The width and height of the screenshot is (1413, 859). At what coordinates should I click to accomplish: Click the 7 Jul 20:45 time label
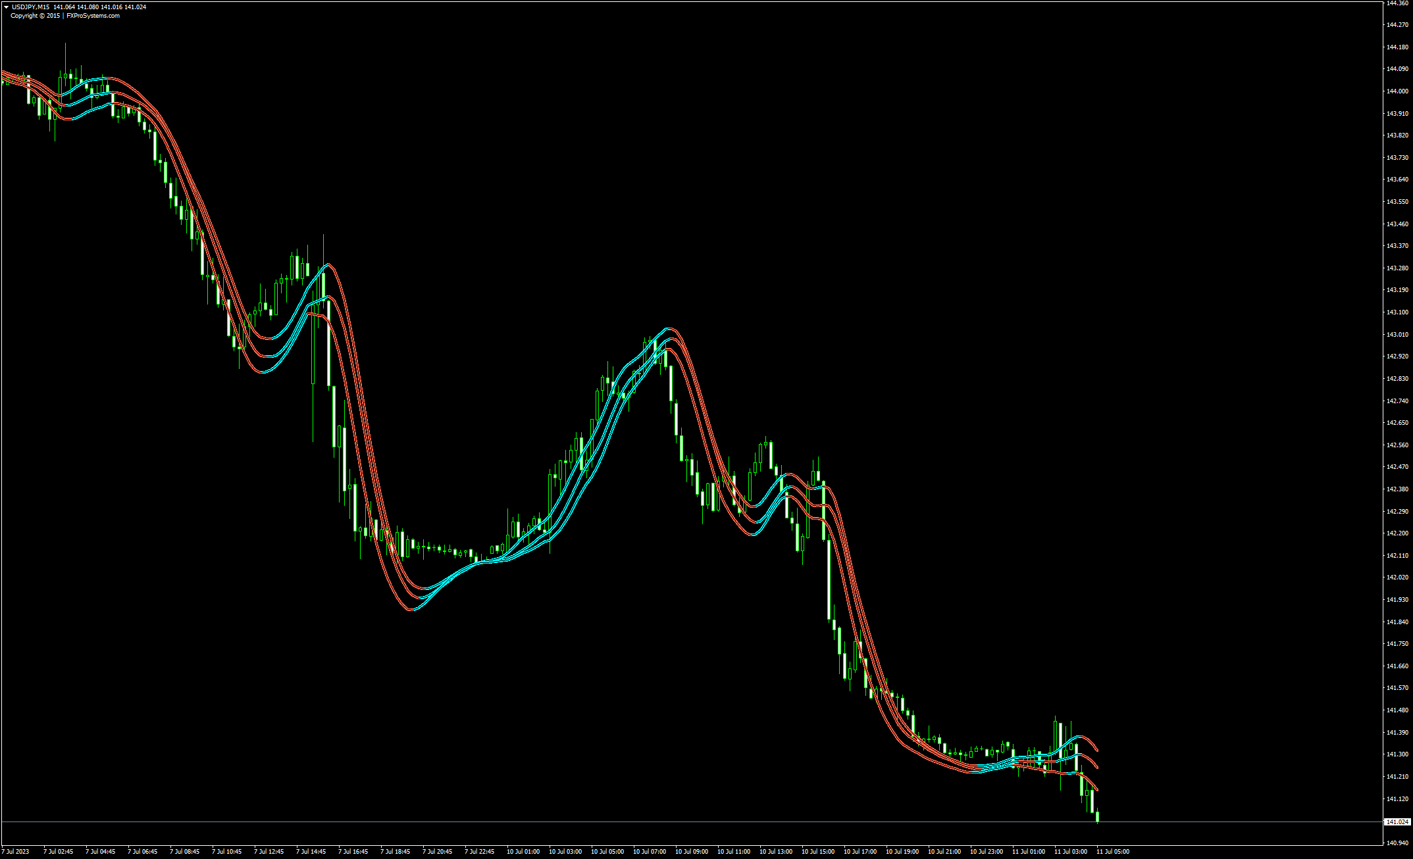(437, 852)
